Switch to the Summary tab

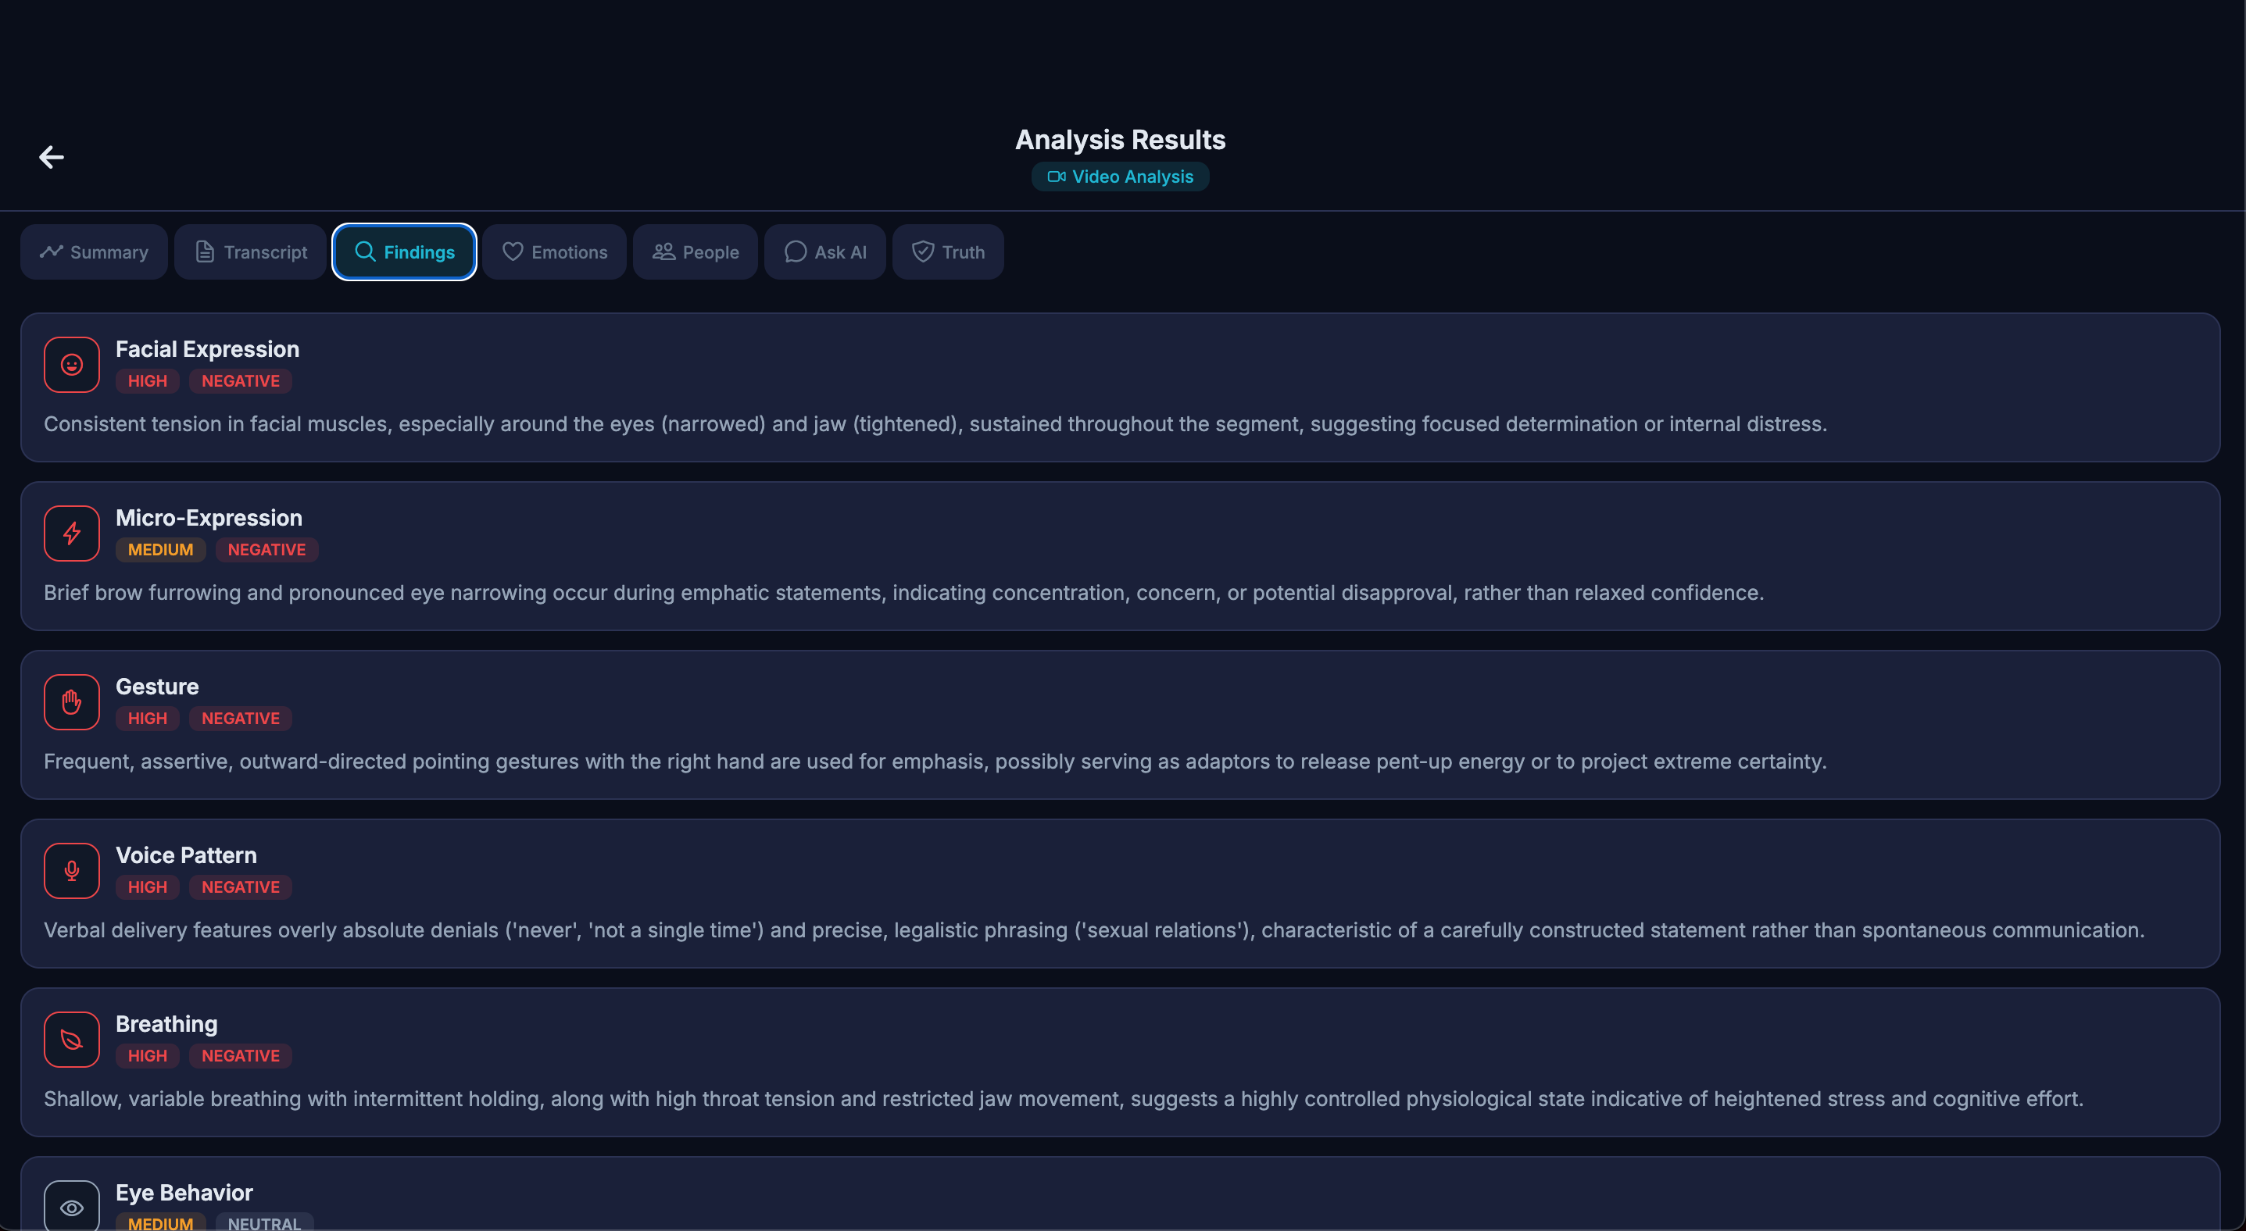click(x=94, y=252)
